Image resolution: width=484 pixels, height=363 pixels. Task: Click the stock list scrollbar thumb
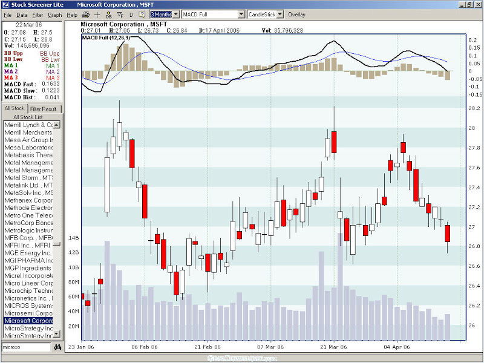57,244
